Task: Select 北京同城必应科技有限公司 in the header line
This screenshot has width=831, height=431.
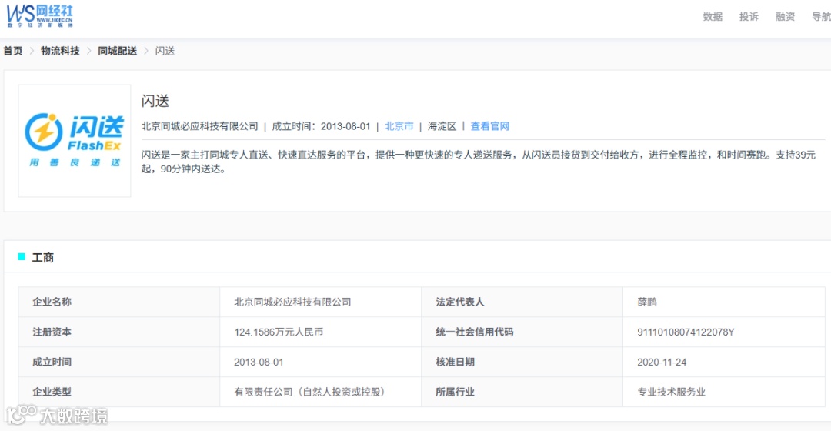Action: [200, 126]
